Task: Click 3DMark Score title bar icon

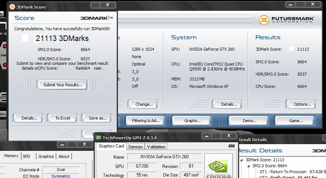Action: (12, 7)
